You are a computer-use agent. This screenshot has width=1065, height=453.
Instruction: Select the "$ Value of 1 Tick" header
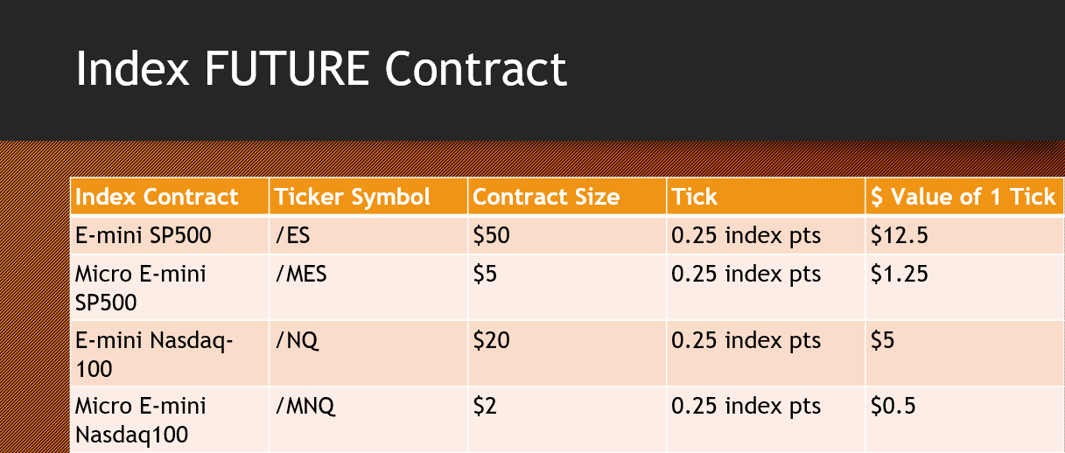click(963, 197)
